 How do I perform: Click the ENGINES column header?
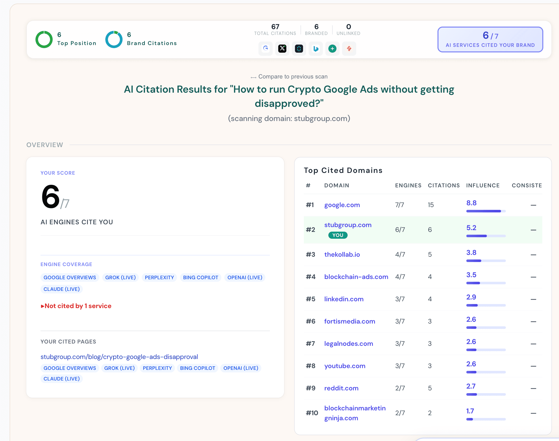408,185
